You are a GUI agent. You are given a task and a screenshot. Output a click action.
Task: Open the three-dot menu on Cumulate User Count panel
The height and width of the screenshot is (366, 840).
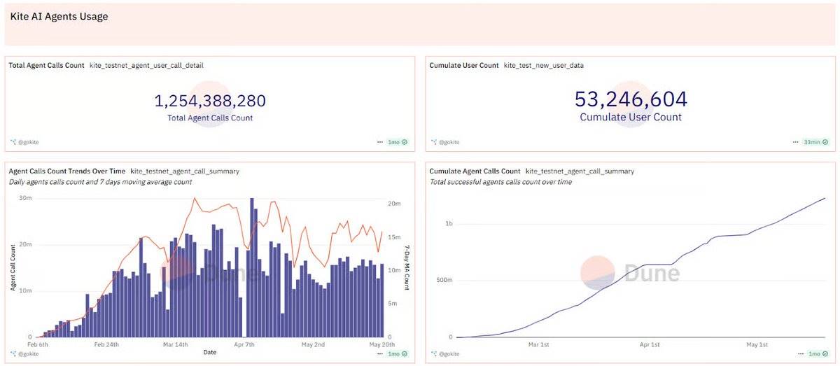(x=795, y=141)
